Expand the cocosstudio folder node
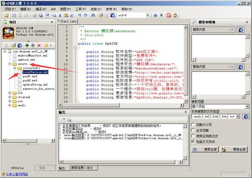The height and width of the screenshot is (178, 252). pos(15,68)
